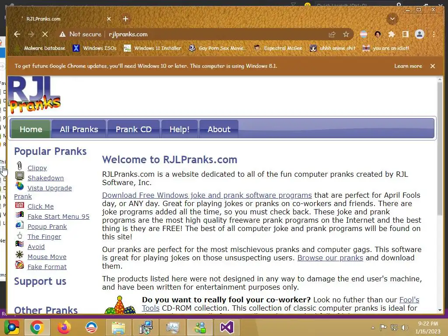This screenshot has height=336, width=448.
Task: Select the All Pranks navigation tab
Action: tap(79, 129)
